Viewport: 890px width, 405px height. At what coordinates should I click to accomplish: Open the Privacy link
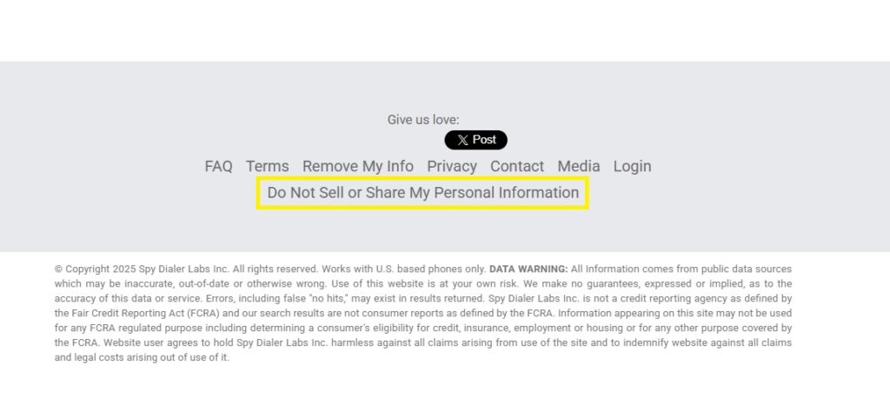[452, 166]
